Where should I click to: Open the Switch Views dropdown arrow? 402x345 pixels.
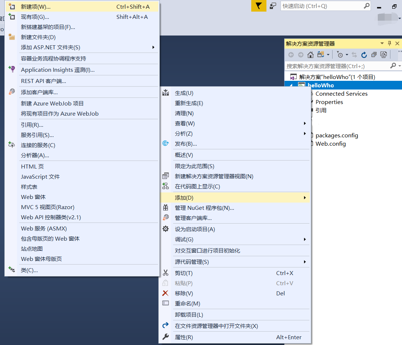click(x=328, y=55)
